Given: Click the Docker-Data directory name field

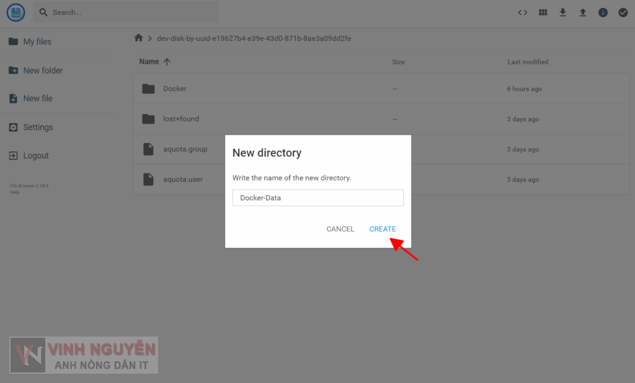Looking at the screenshot, I should (x=317, y=198).
